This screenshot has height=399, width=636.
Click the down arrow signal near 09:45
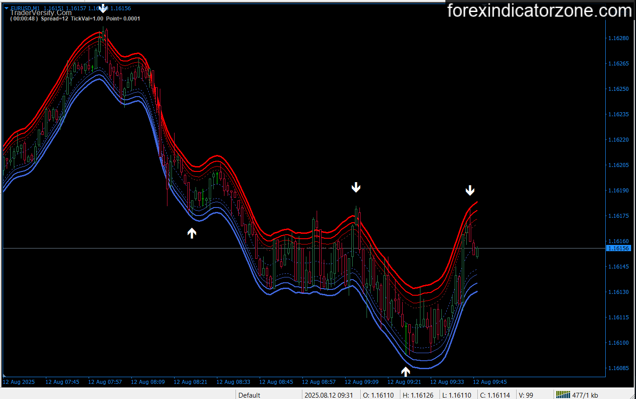click(x=470, y=191)
